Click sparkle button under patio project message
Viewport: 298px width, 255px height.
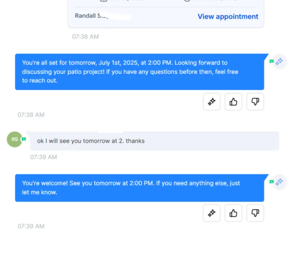pos(211,101)
